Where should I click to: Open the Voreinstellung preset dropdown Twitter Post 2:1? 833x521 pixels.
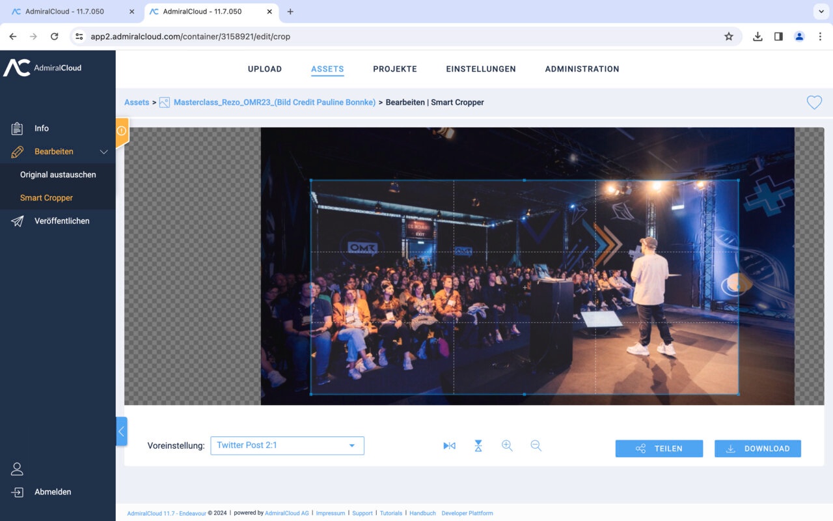287,445
